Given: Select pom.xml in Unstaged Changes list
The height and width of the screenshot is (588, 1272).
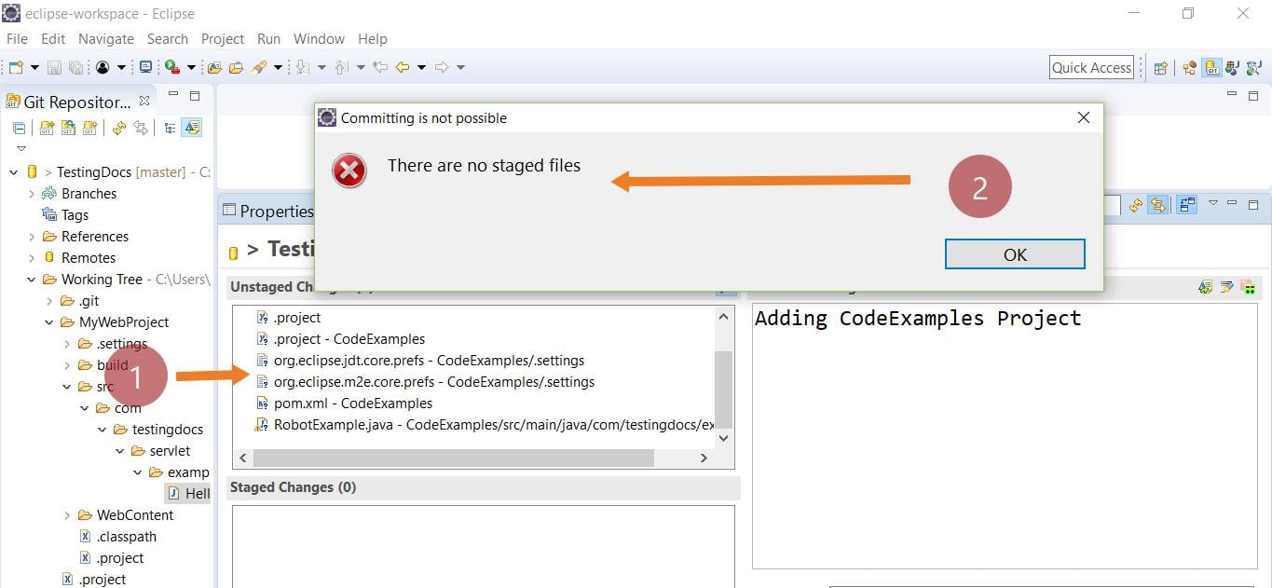Looking at the screenshot, I should (x=352, y=403).
